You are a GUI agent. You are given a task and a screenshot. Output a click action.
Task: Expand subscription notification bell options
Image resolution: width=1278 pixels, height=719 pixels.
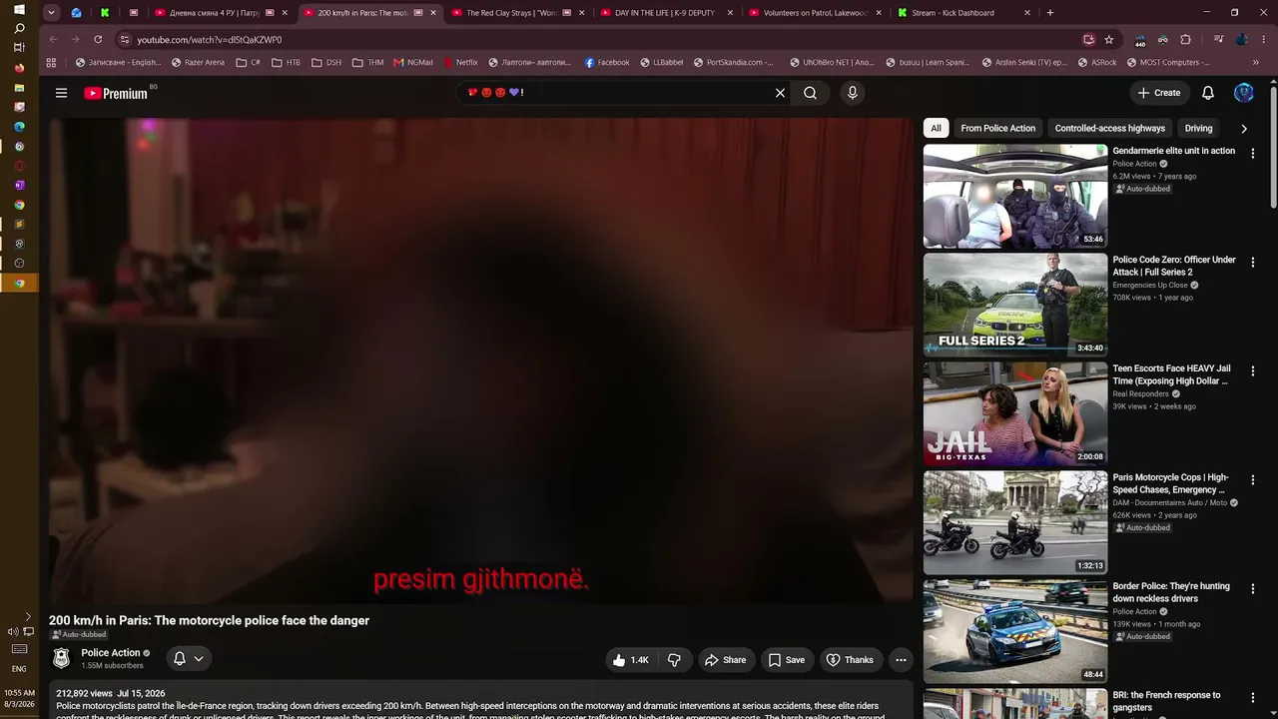[x=189, y=659]
